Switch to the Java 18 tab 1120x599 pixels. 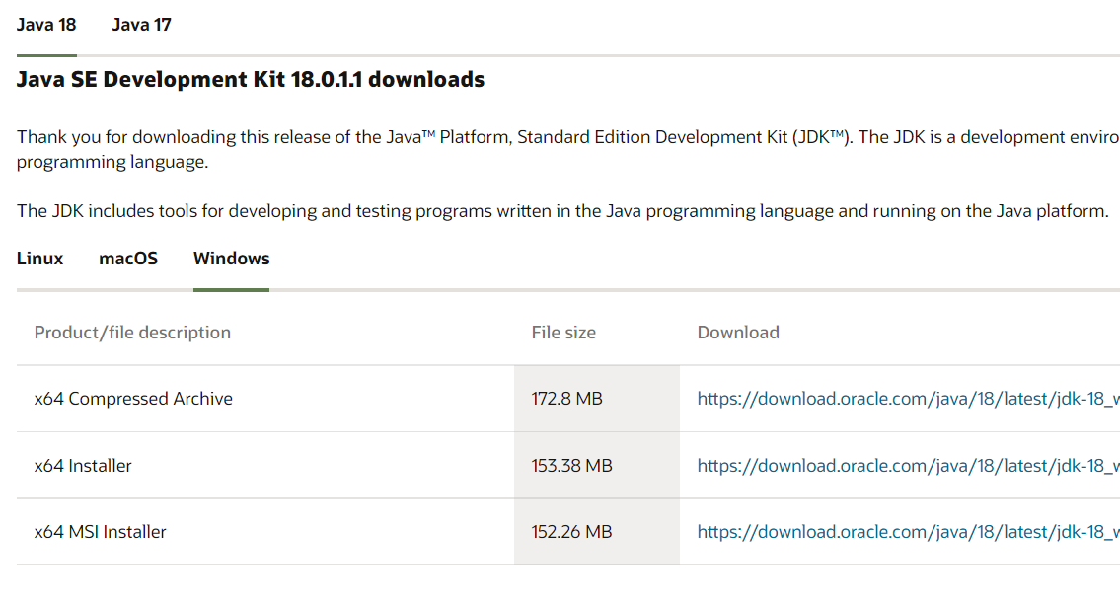(46, 25)
